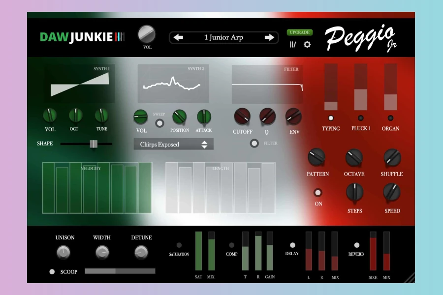Click the Synth 2 POSITION knob
The image size is (443, 295).
(179, 117)
